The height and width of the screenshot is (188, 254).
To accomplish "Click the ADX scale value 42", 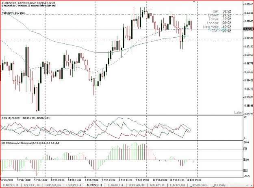I will click(245, 117).
